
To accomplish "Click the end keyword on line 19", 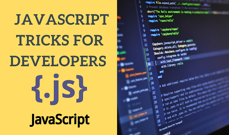I will click(160, 77).
